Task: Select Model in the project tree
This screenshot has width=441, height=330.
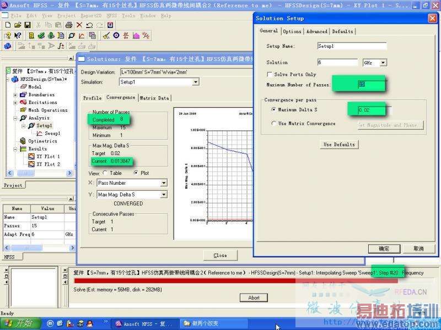Action: pyautogui.click(x=35, y=87)
